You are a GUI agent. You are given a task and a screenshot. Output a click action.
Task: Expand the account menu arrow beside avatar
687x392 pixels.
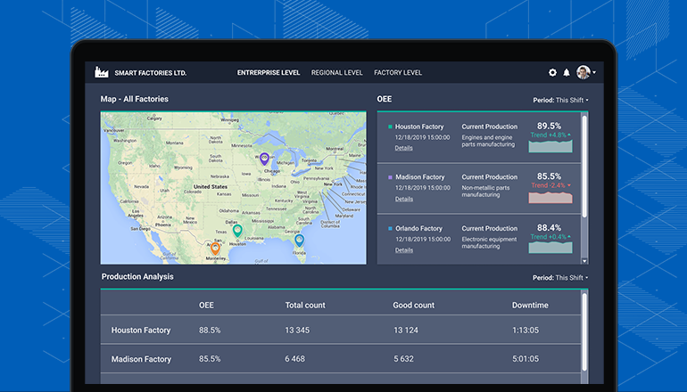click(x=594, y=73)
